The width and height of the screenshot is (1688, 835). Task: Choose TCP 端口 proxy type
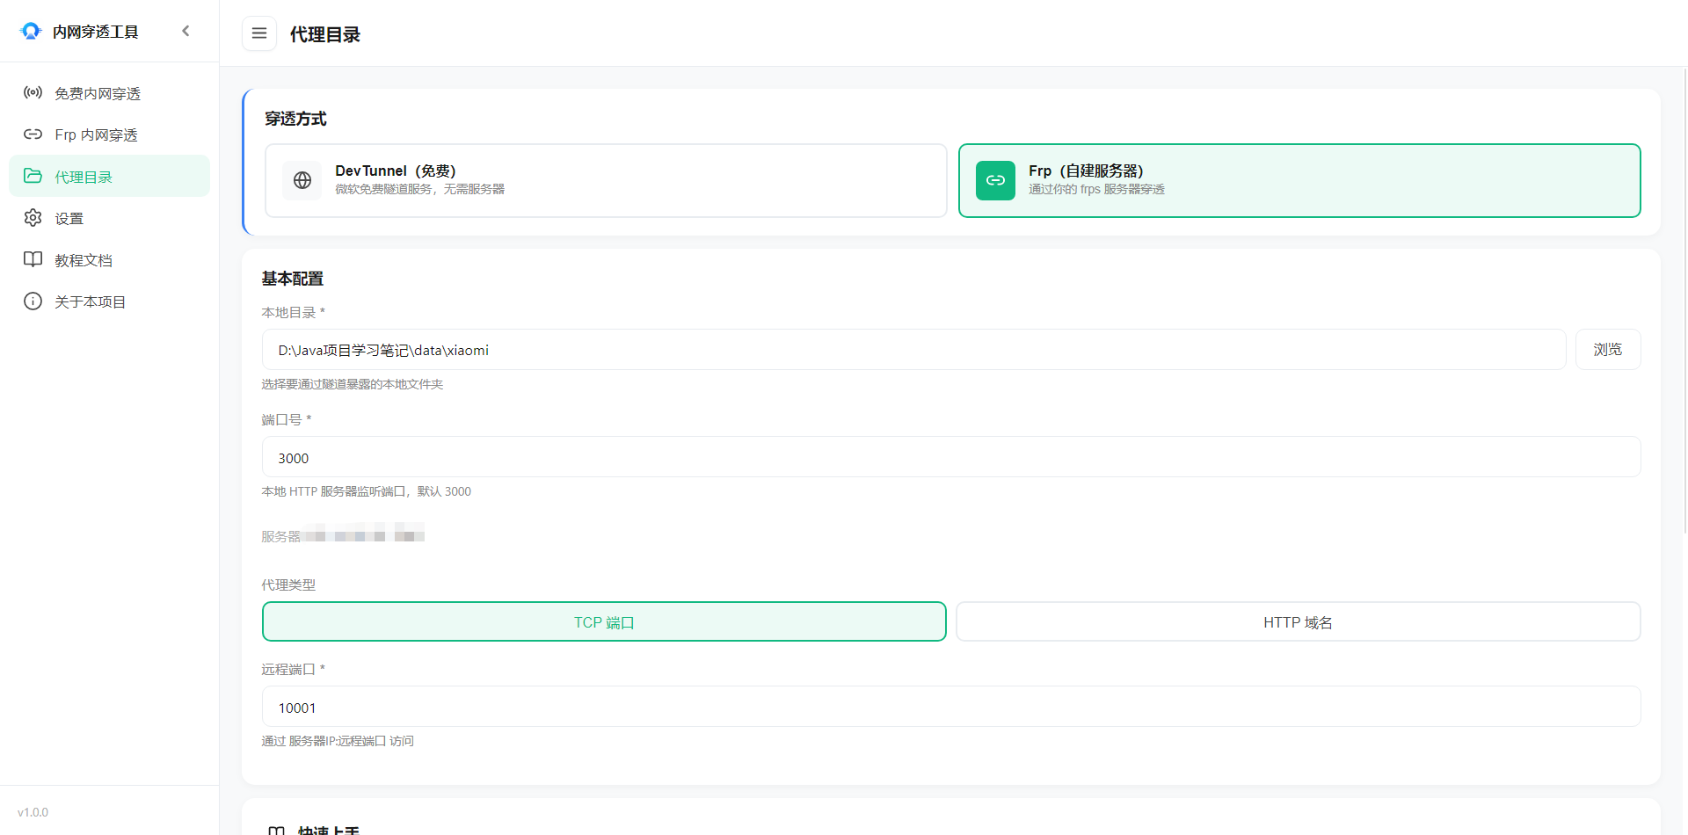point(604,621)
